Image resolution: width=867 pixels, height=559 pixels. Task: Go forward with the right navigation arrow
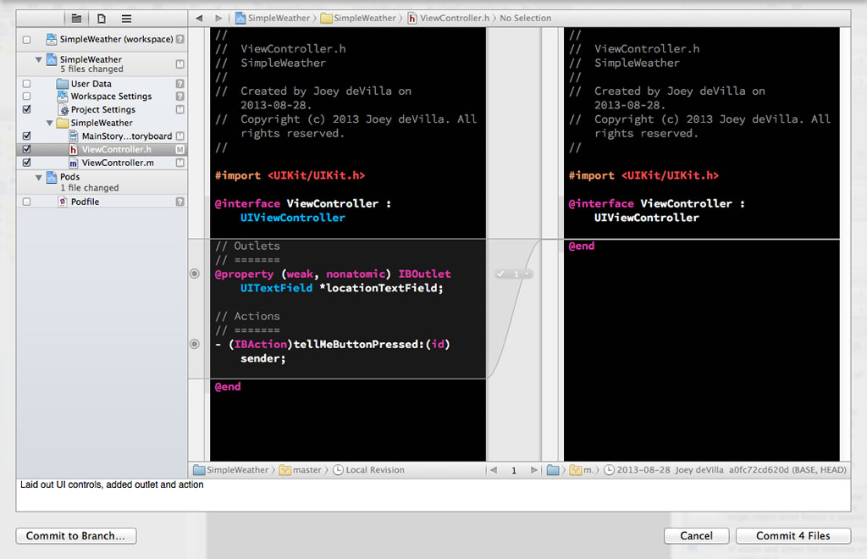[218, 19]
